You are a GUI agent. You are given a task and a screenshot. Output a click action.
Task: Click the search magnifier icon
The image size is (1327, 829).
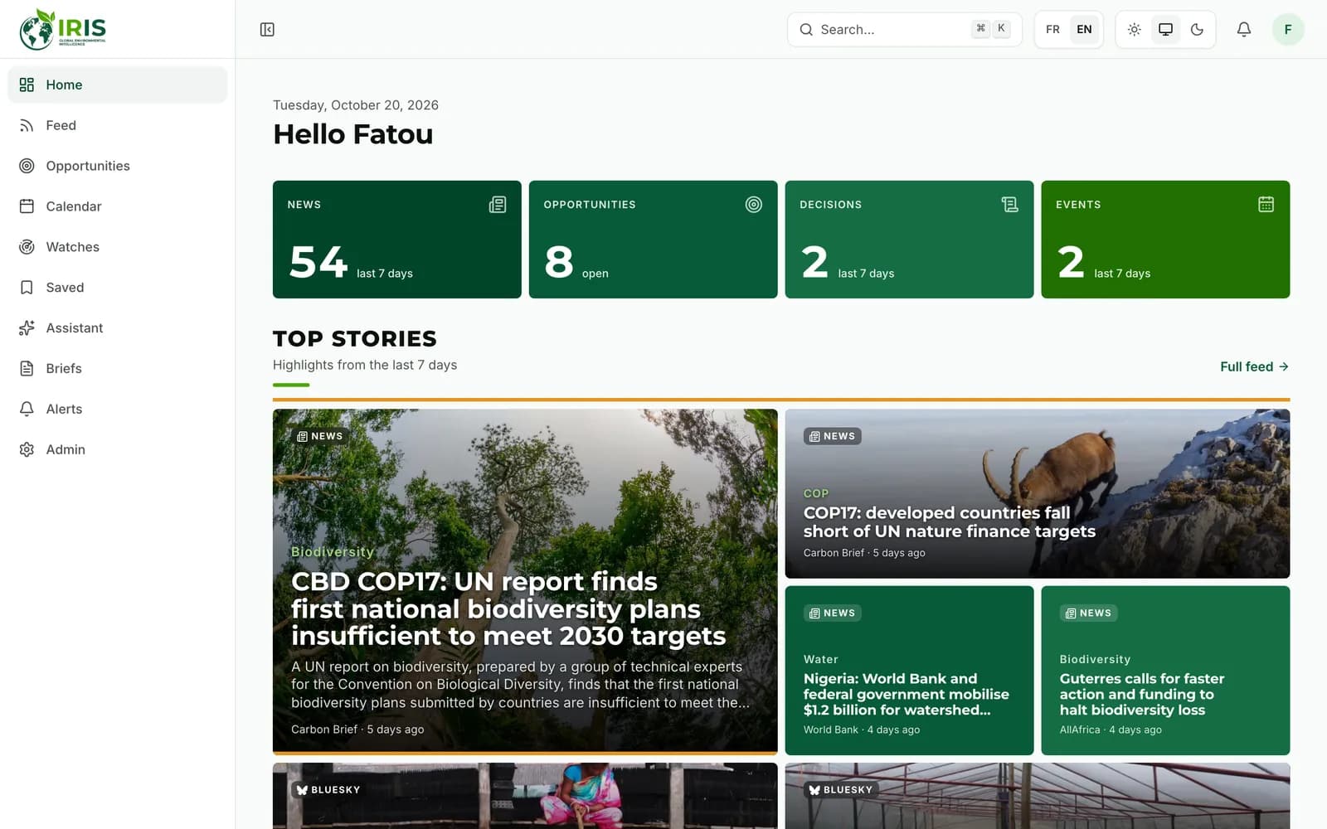pyautogui.click(x=805, y=30)
